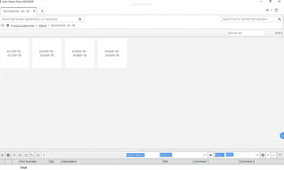Viewport: 284px width, 170px height.
Task: Follow the Product Categories breadcrumb link
Action: [x=23, y=26]
